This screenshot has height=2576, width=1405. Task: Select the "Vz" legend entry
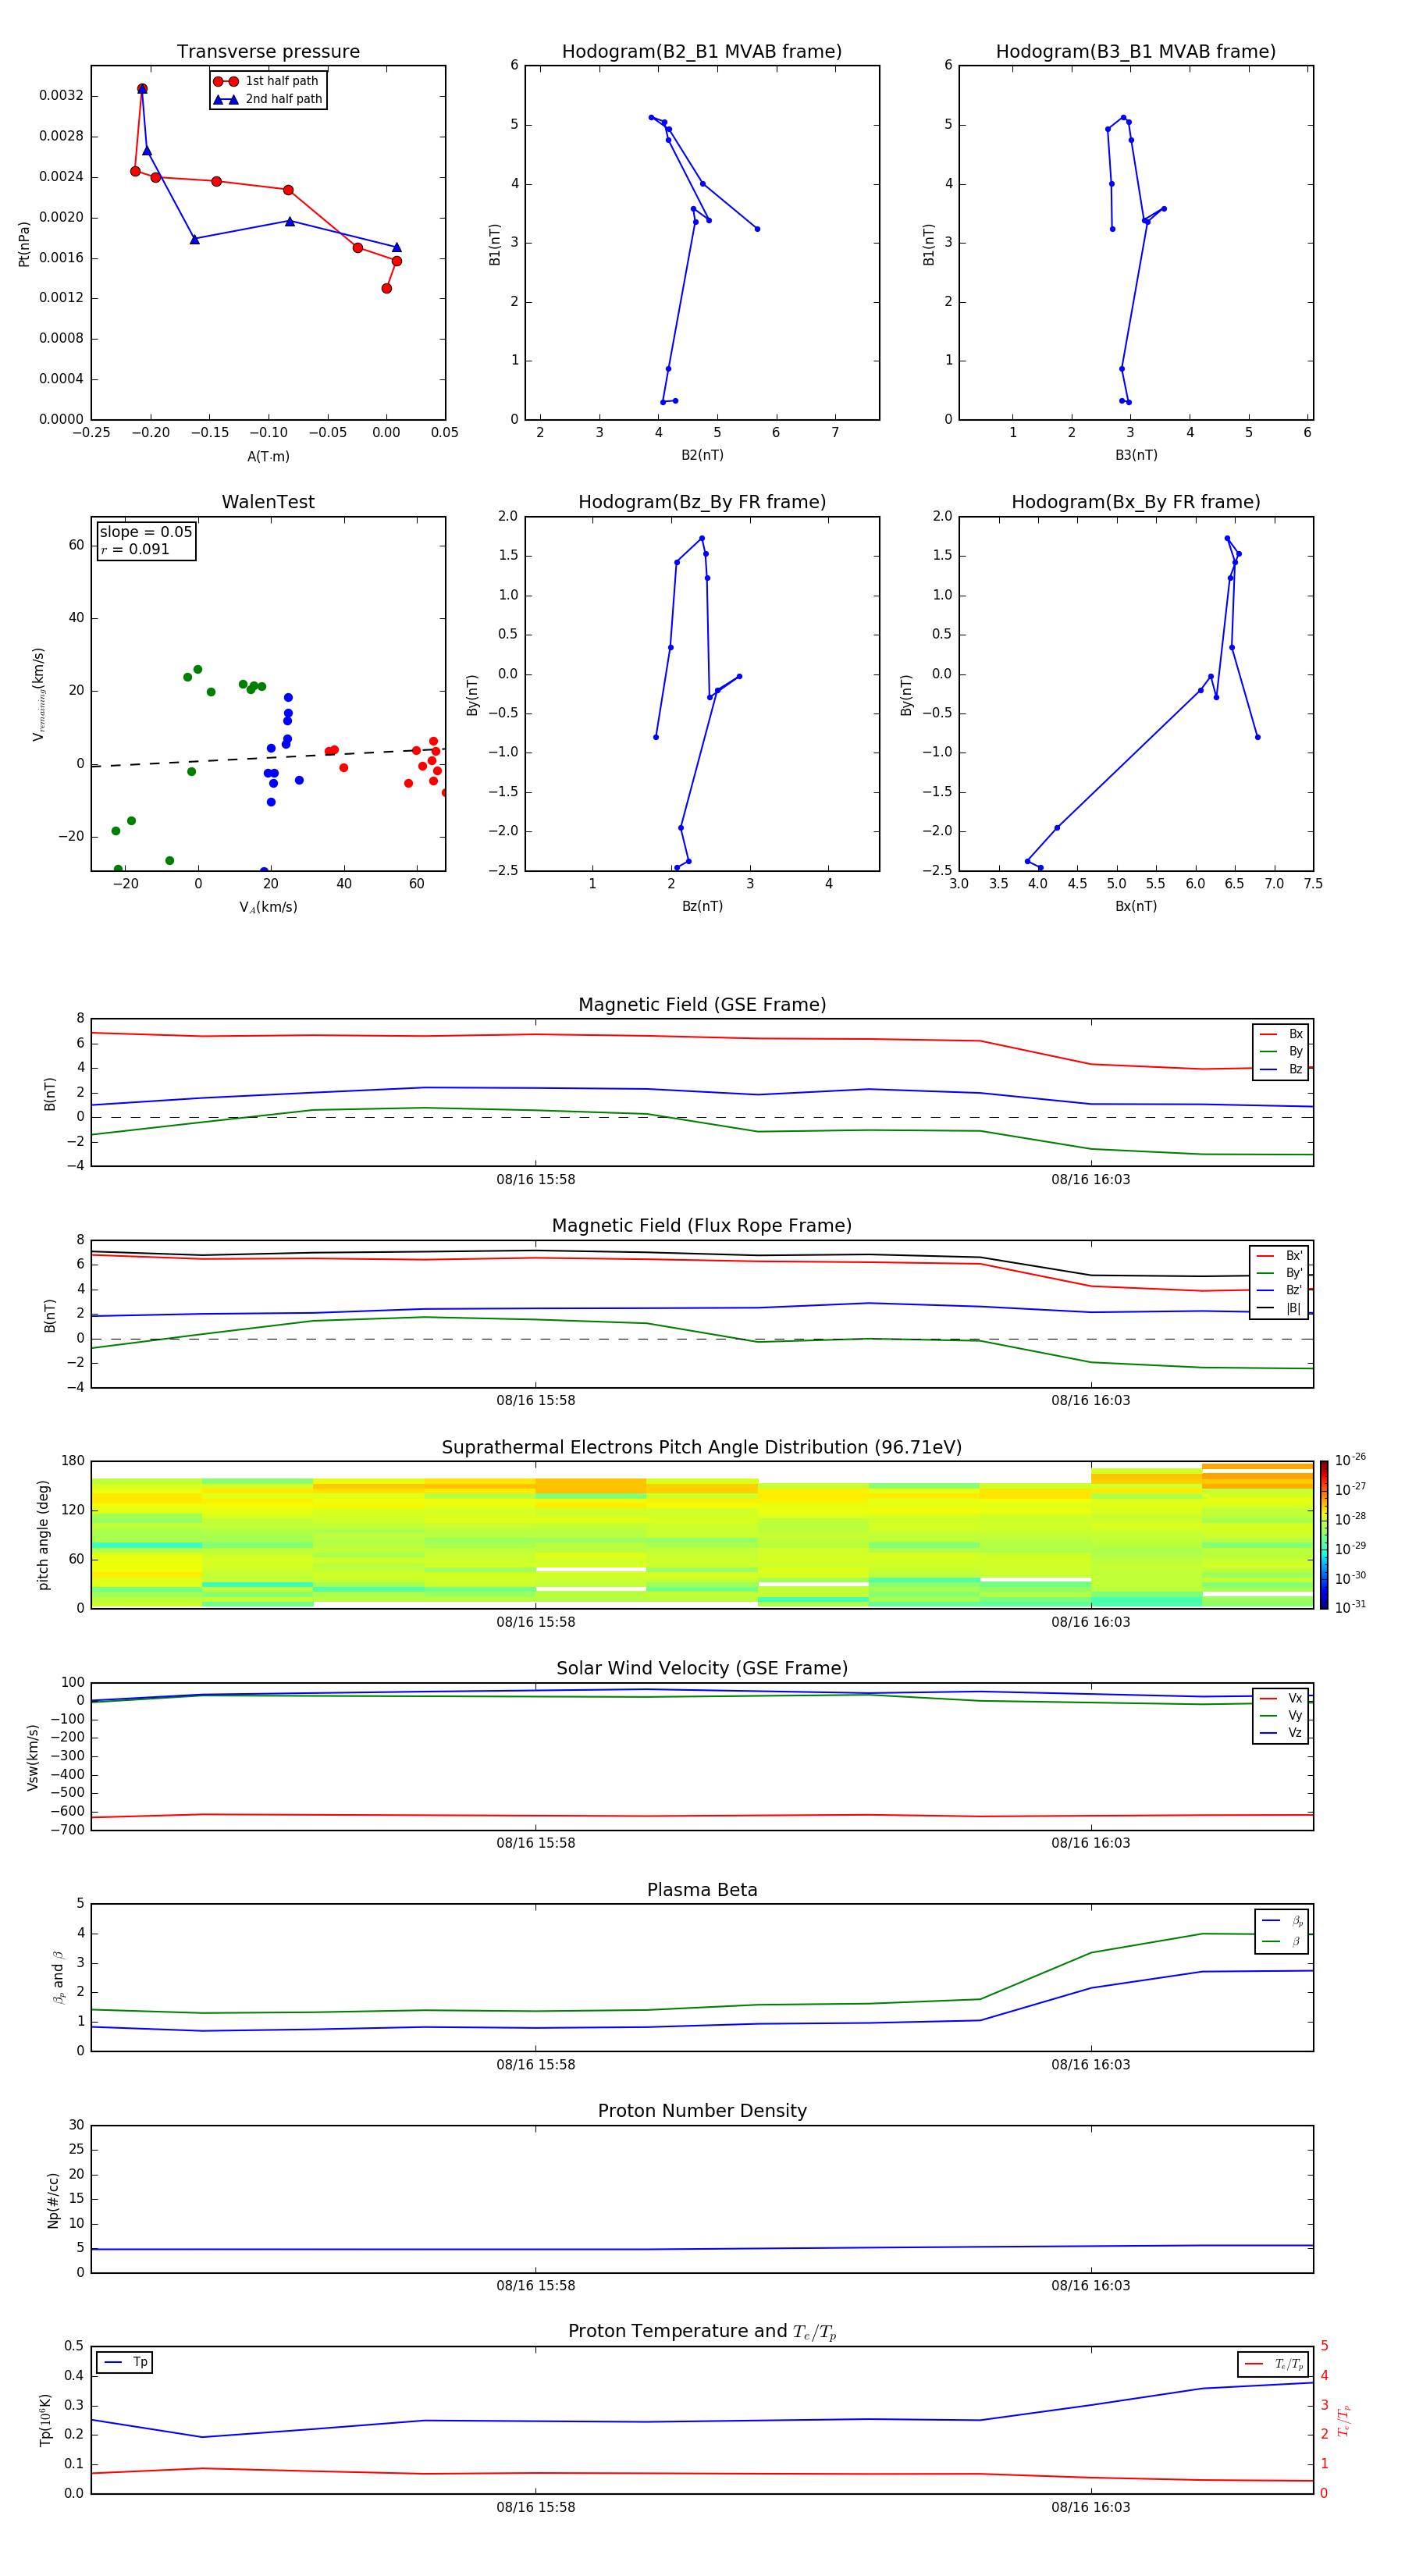[x=1282, y=1733]
